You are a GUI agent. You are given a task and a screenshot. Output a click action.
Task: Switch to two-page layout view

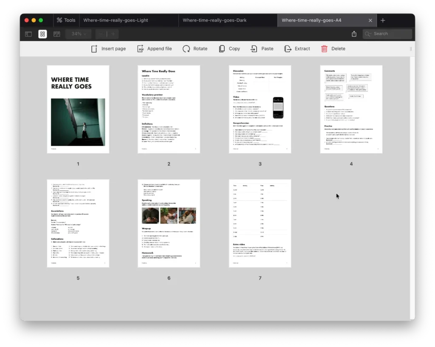pos(56,34)
